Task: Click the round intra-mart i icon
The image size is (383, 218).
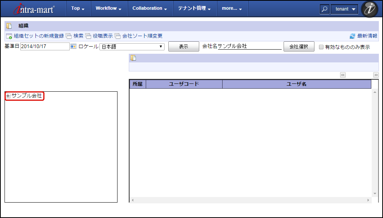Action: 369,9
